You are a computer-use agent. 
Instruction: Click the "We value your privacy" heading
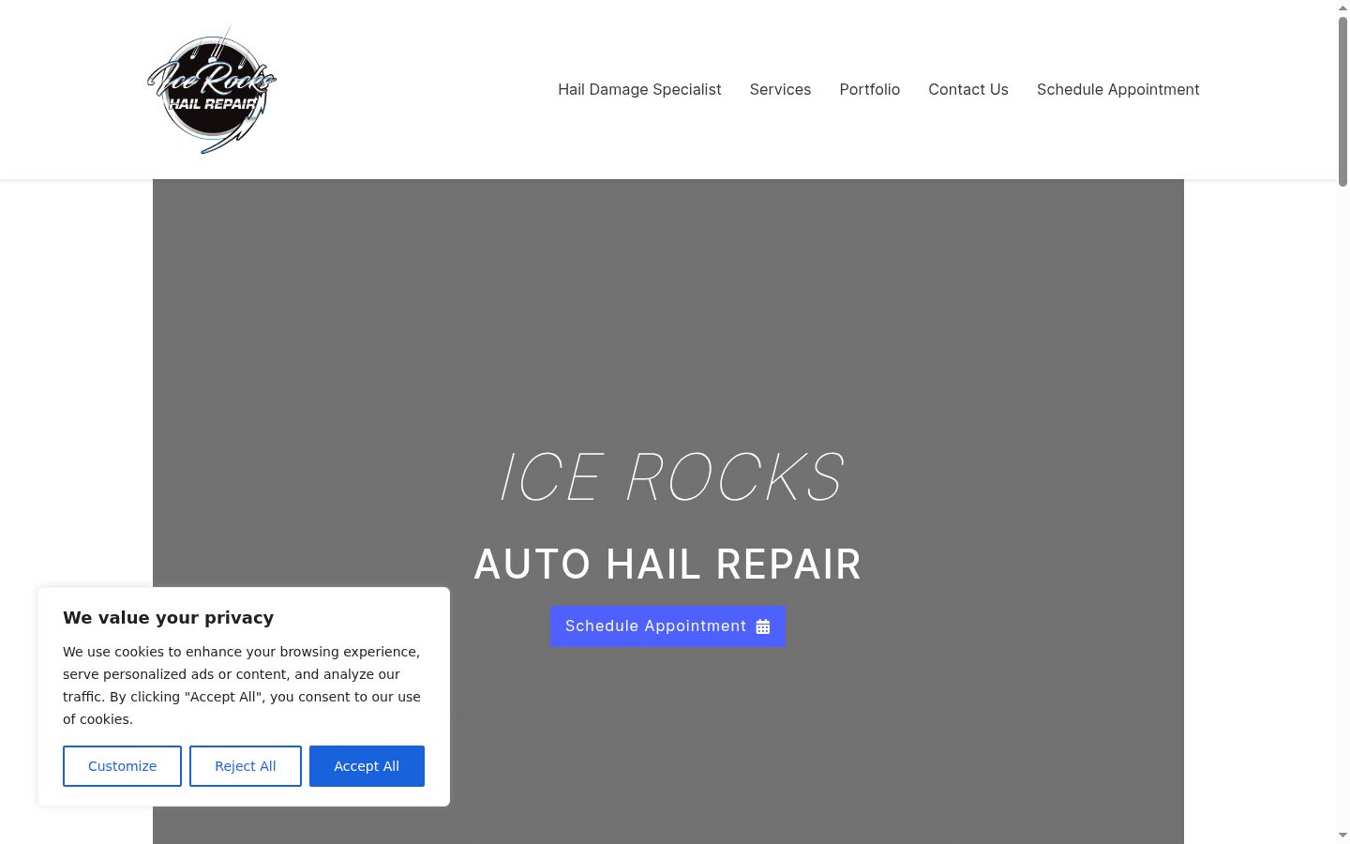[169, 617]
